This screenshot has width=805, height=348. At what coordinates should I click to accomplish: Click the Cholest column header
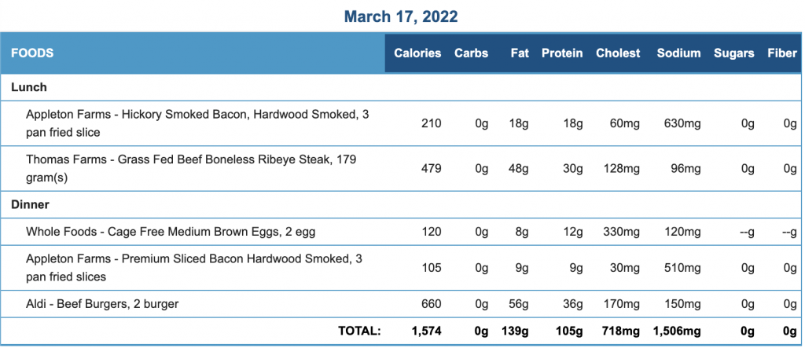click(618, 53)
